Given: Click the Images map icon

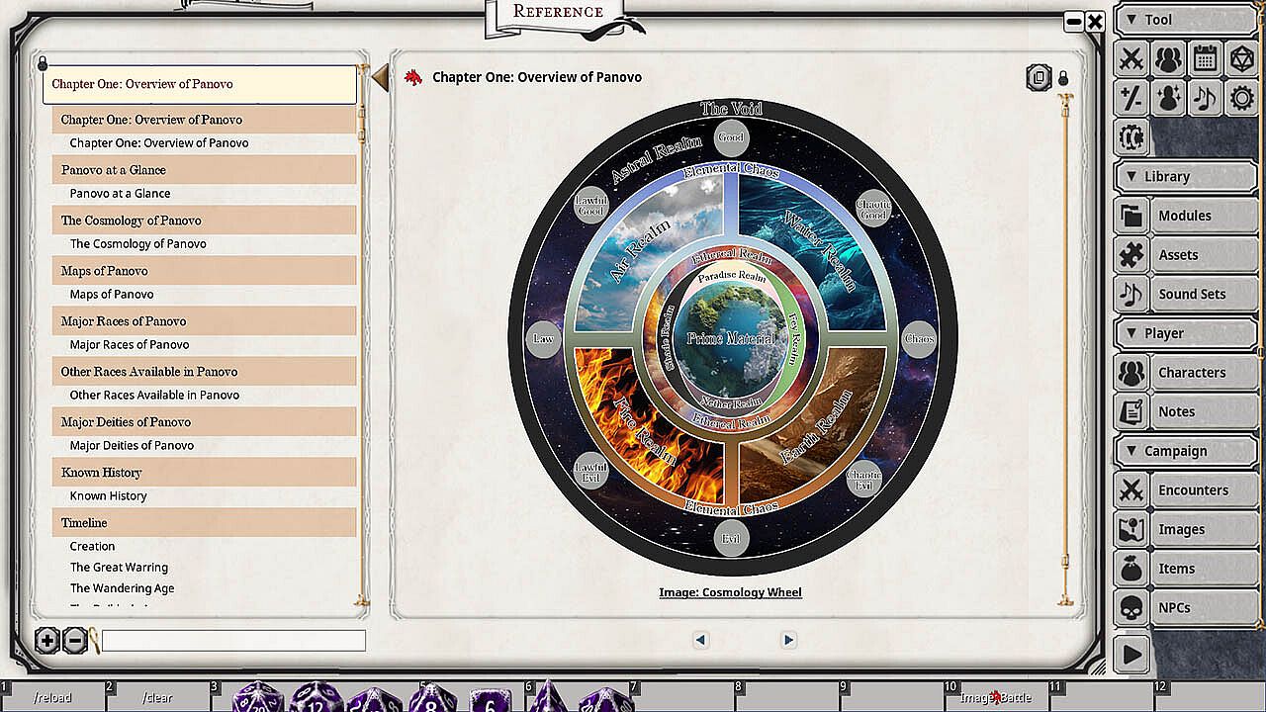Looking at the screenshot, I should pyautogui.click(x=1131, y=529).
